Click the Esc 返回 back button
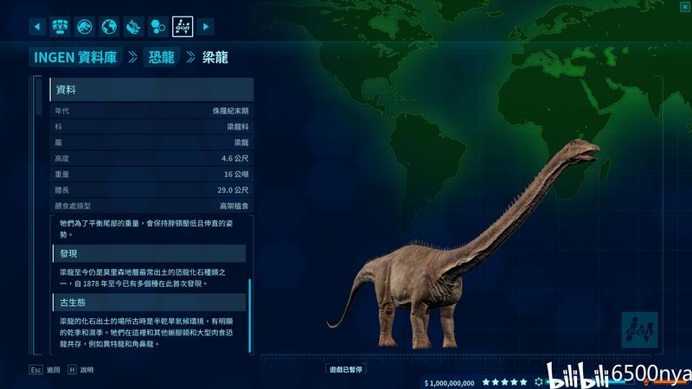692x389 pixels. click(x=45, y=370)
